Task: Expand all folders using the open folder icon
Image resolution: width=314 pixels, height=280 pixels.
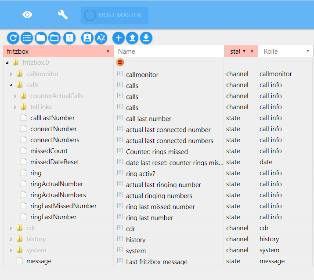Action: [54, 38]
